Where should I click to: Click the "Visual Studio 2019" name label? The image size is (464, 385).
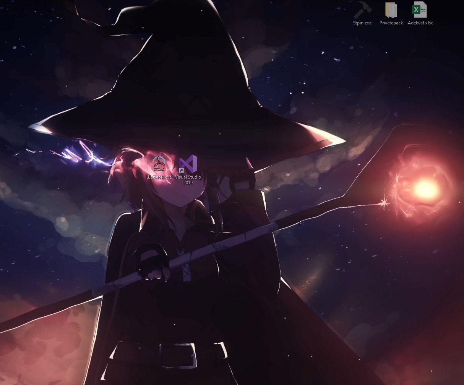coord(188,180)
